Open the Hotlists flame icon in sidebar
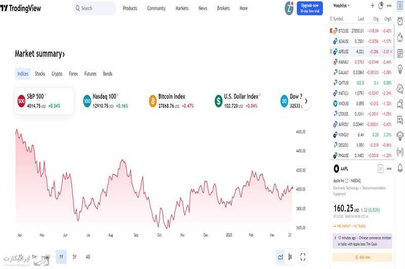Screen dimensions: 405x269 coord(400,37)
